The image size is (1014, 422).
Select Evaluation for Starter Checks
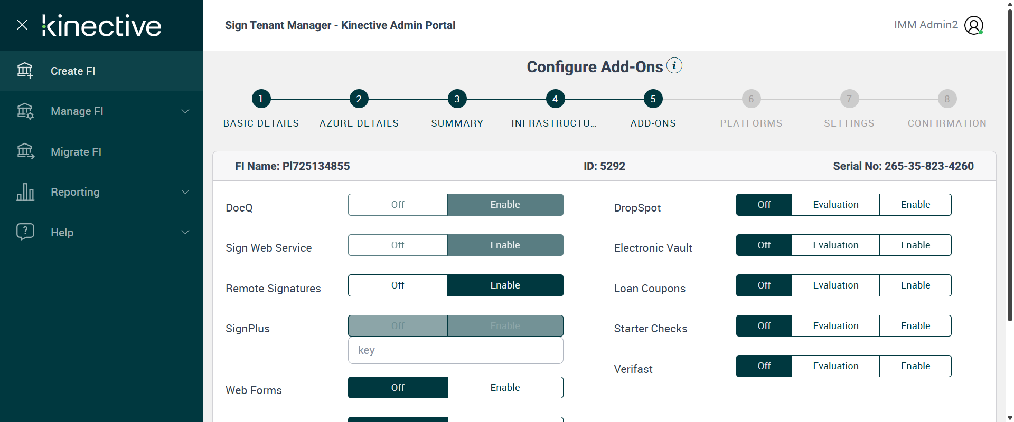[x=835, y=326]
